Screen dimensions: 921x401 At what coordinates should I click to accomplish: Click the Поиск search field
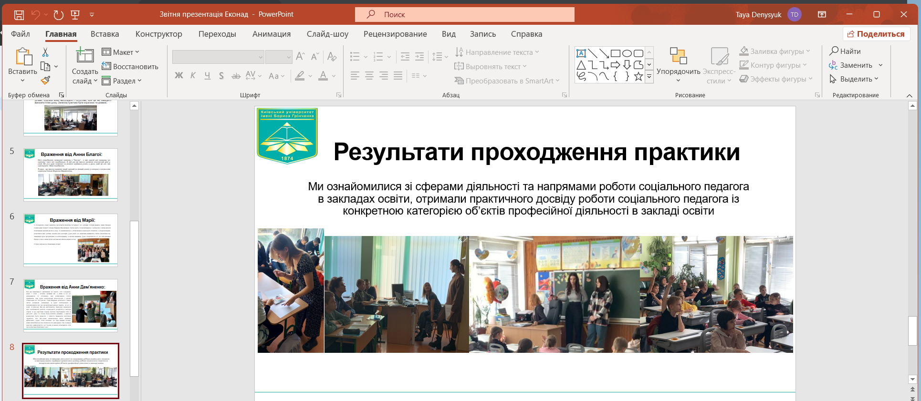tap(465, 14)
